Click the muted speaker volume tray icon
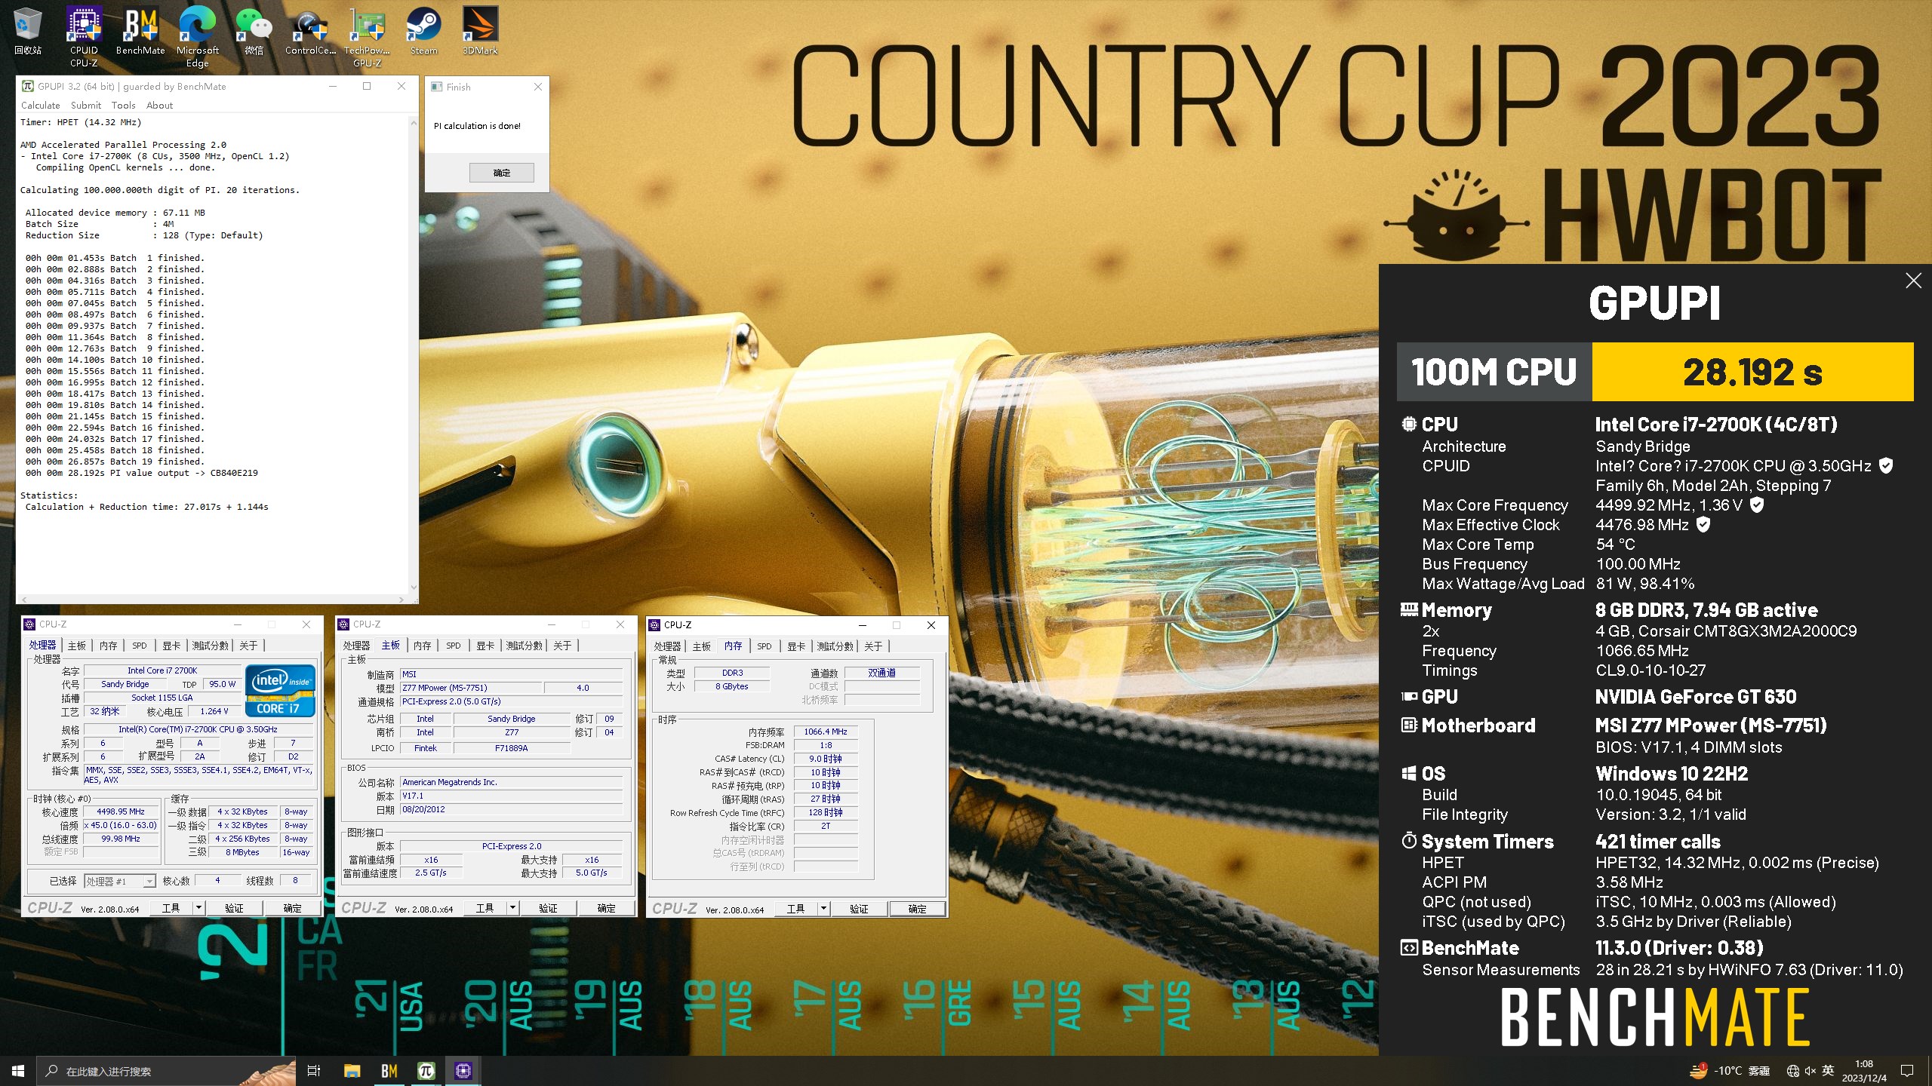Viewport: 1932px width, 1086px height. pyautogui.click(x=1810, y=1071)
